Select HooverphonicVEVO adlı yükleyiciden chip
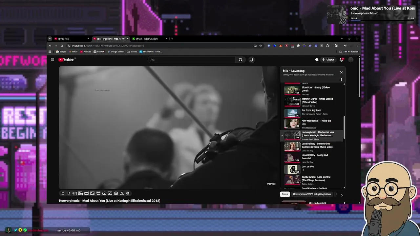 click(312, 194)
